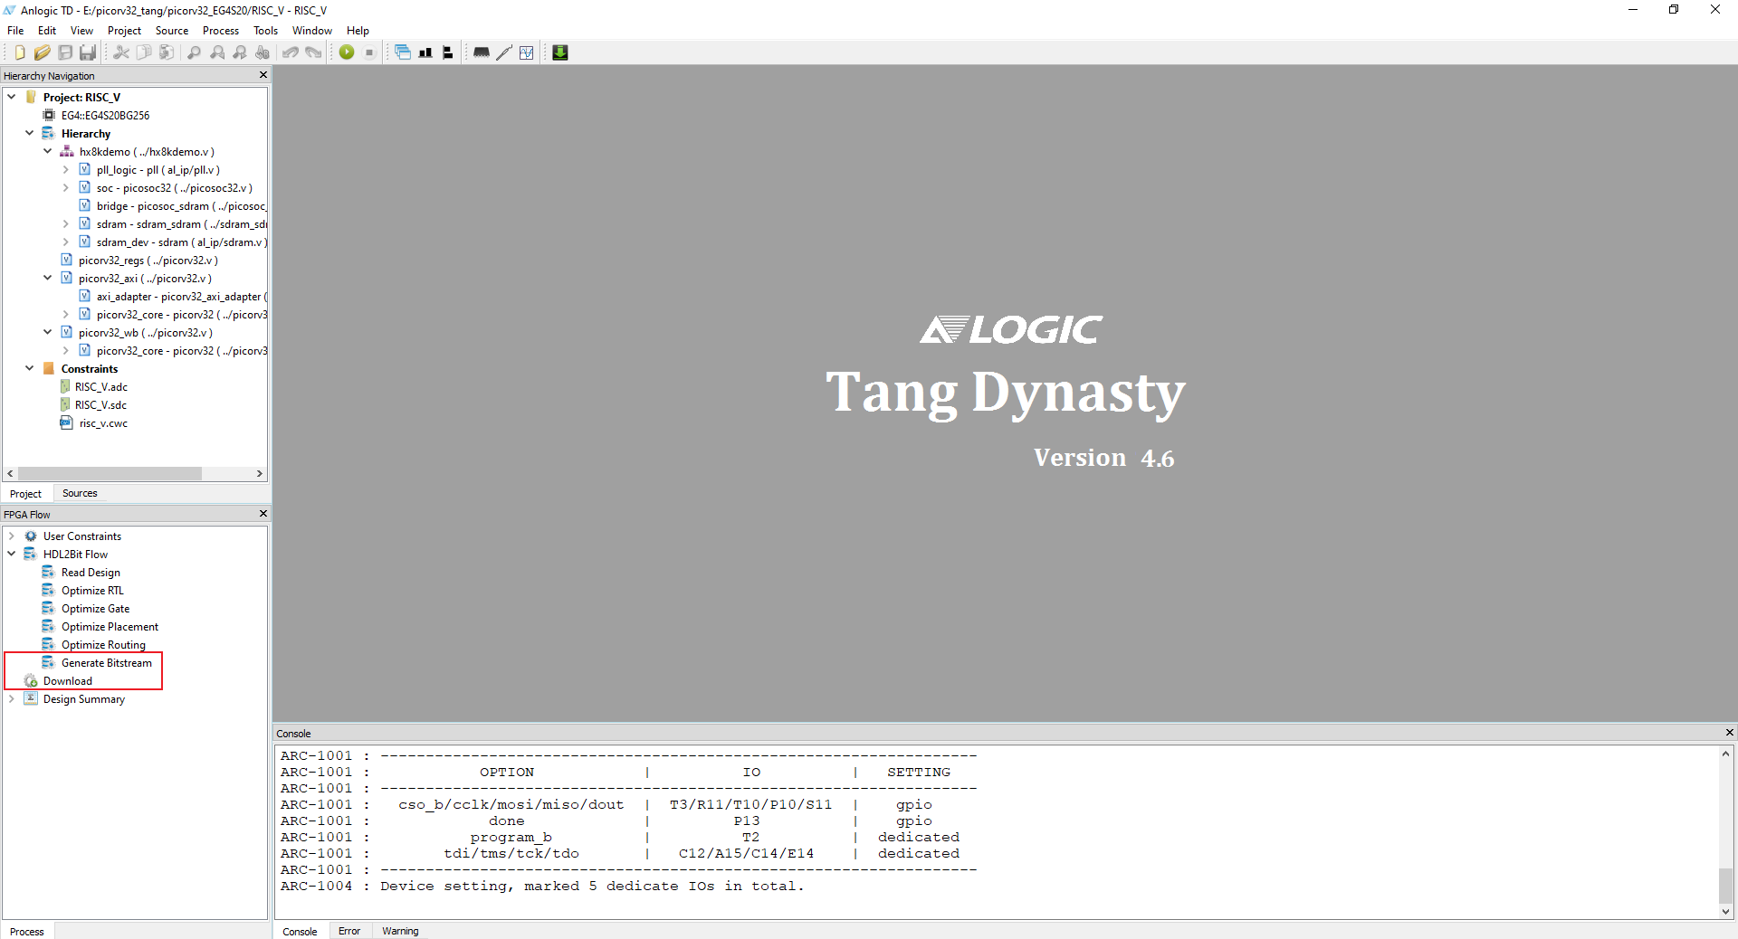
Task: Collapse the Project: RISC_V tree node
Action: point(12,97)
